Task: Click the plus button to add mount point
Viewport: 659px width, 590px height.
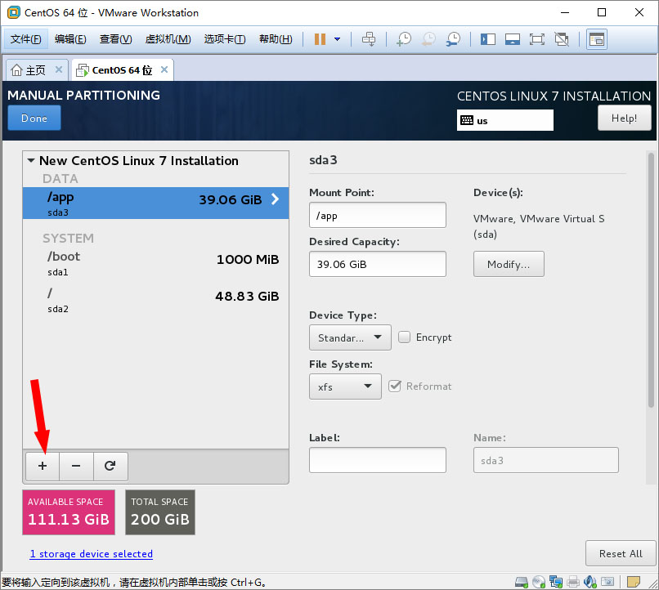Action: click(43, 466)
